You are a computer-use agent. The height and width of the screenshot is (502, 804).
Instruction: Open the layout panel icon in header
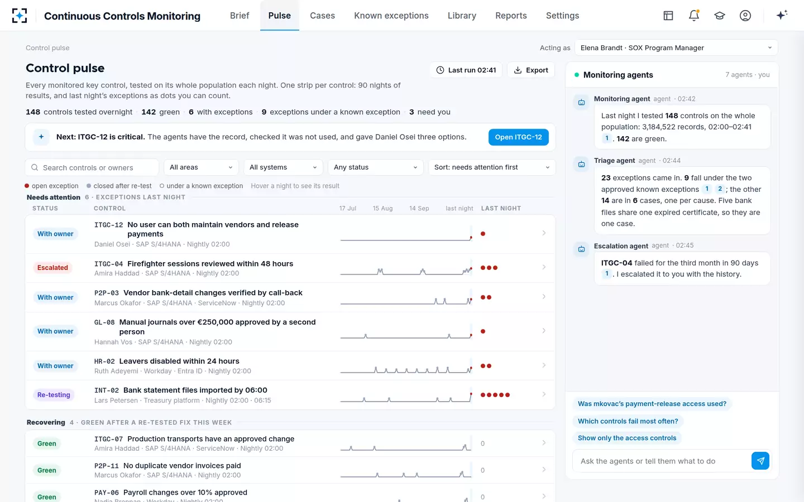pos(668,16)
